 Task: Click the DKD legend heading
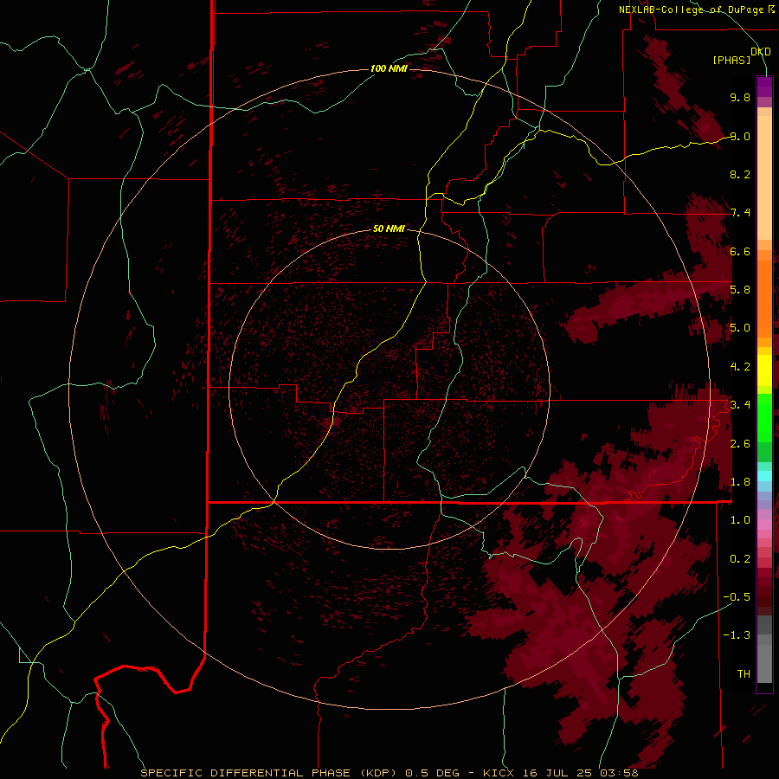point(760,52)
